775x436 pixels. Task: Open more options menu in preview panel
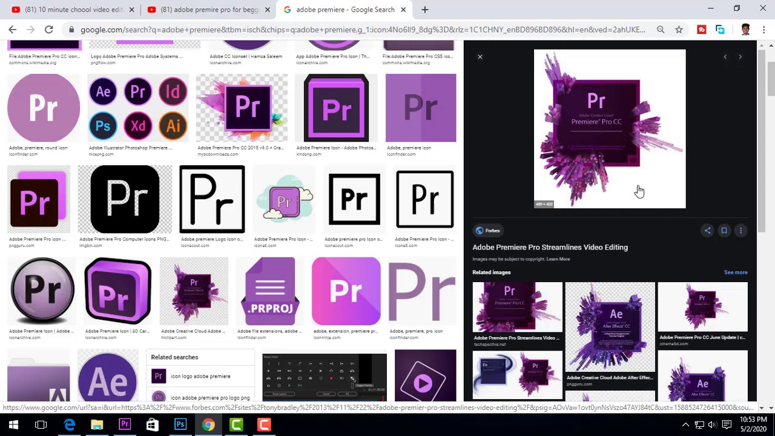click(740, 231)
